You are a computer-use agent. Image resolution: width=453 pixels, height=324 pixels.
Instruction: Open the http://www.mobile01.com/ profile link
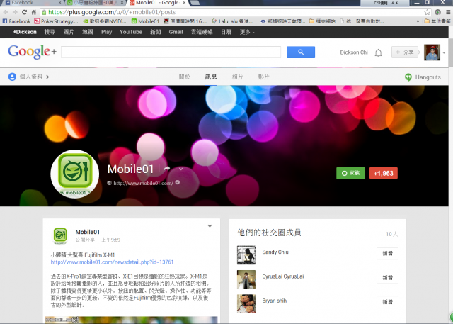pyautogui.click(x=143, y=183)
